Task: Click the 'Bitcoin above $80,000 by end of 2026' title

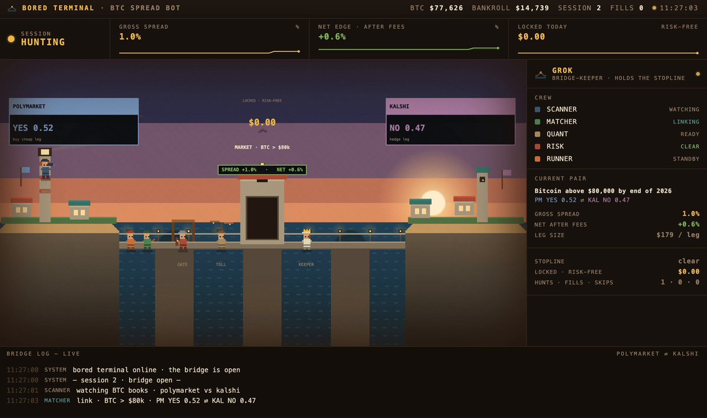Action: point(603,191)
